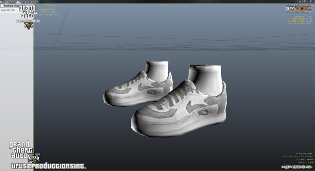Click the shoe model in the viewport
This screenshot has height=171, width=315.
[179, 108]
